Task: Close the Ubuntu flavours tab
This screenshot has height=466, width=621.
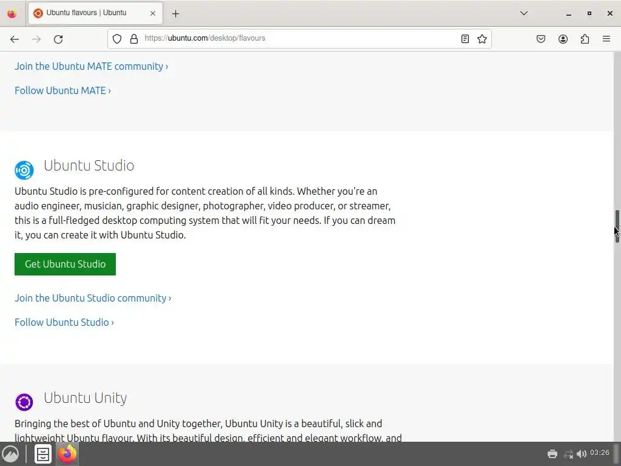Action: click(x=153, y=13)
